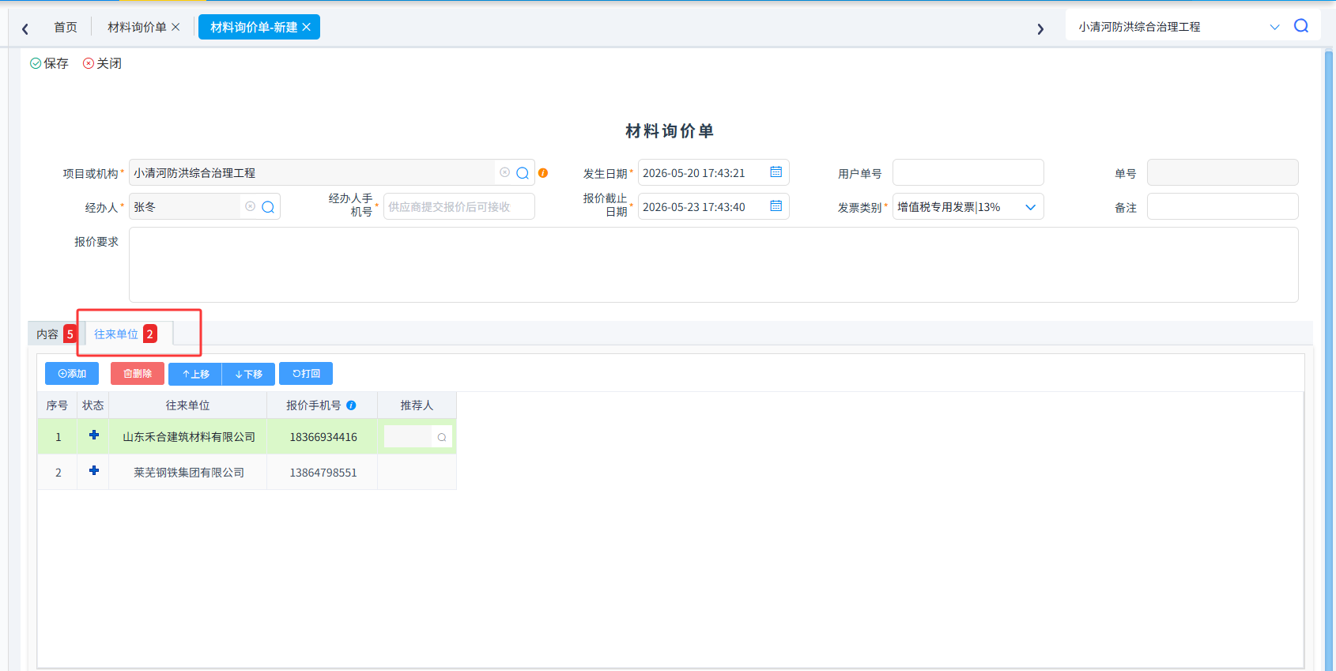The height and width of the screenshot is (671, 1336).
Task: Select the 山东禾合建筑材料有限公司 cell
Action: pyautogui.click(x=188, y=436)
